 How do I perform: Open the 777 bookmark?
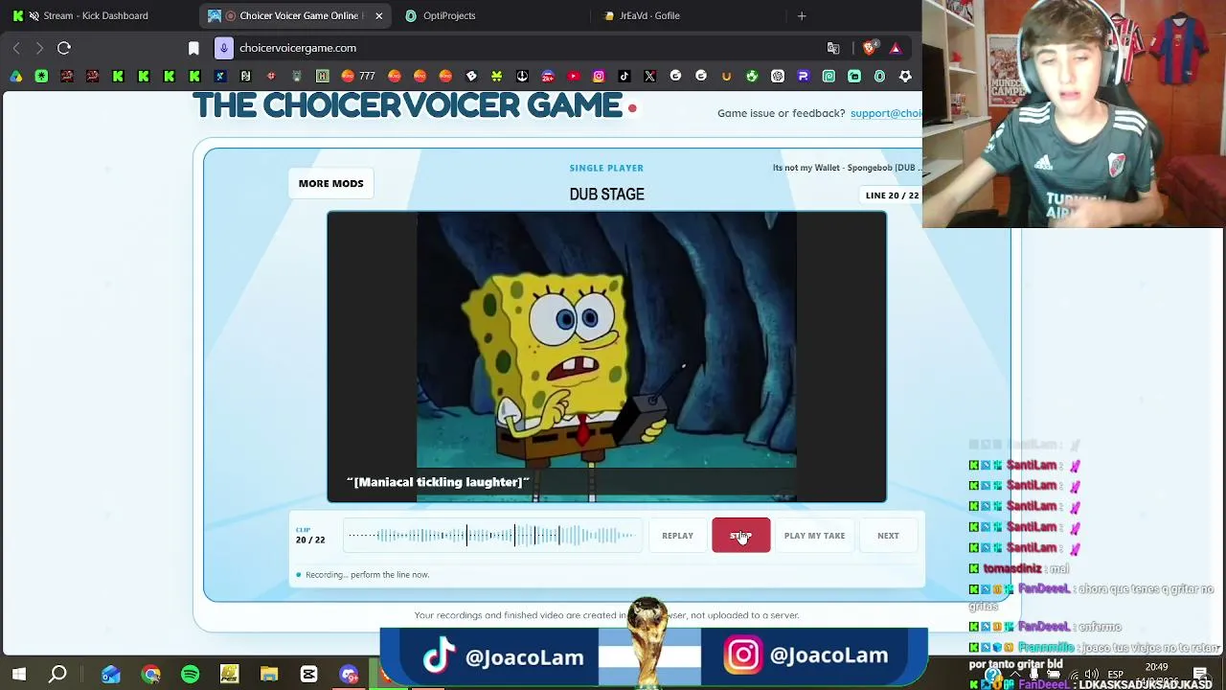tap(357, 76)
